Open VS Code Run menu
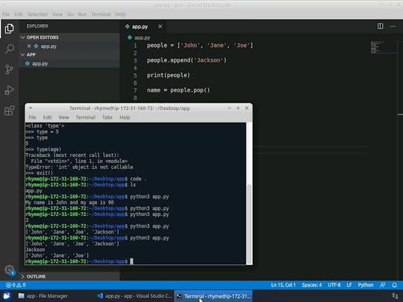This screenshot has width=403, height=302. point(82,14)
